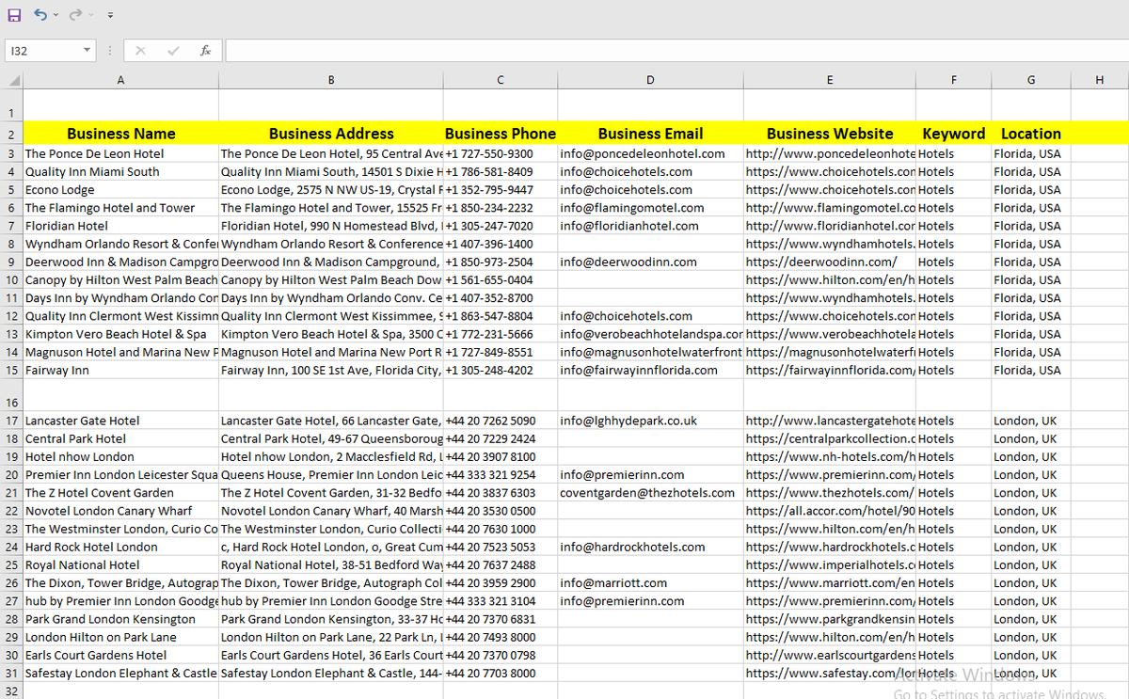This screenshot has width=1129, height=699.
Task: Click email info@marriott.com
Action: pos(650,582)
